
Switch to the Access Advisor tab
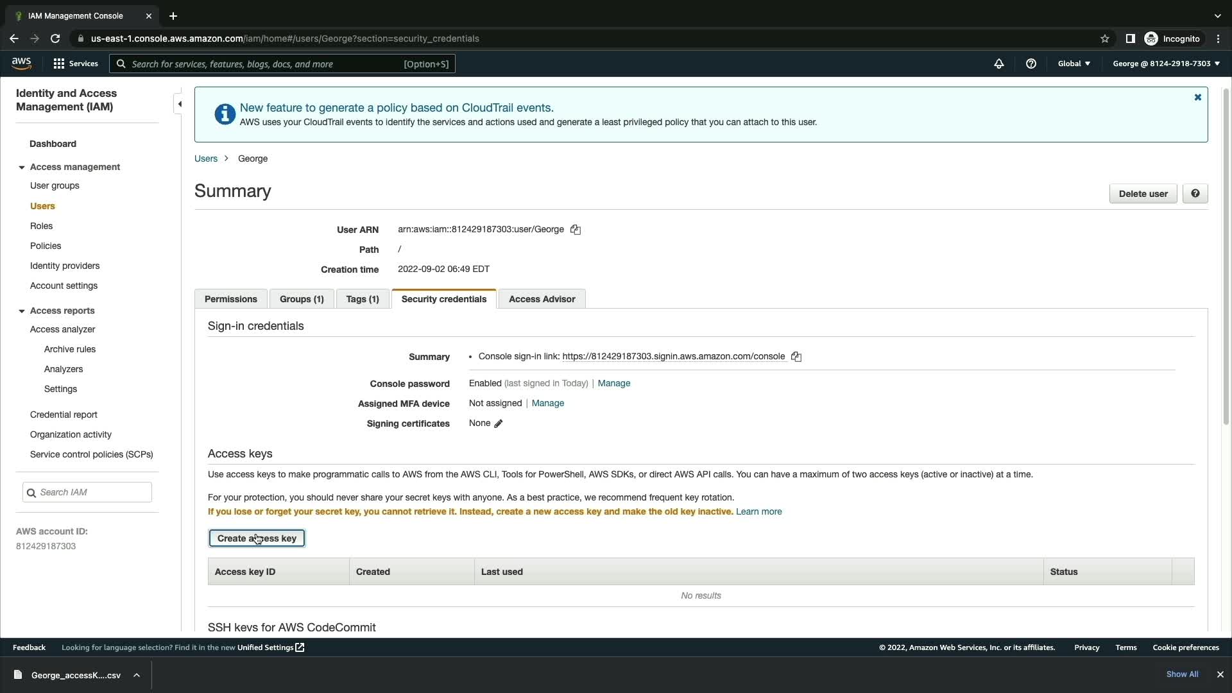coord(542,299)
